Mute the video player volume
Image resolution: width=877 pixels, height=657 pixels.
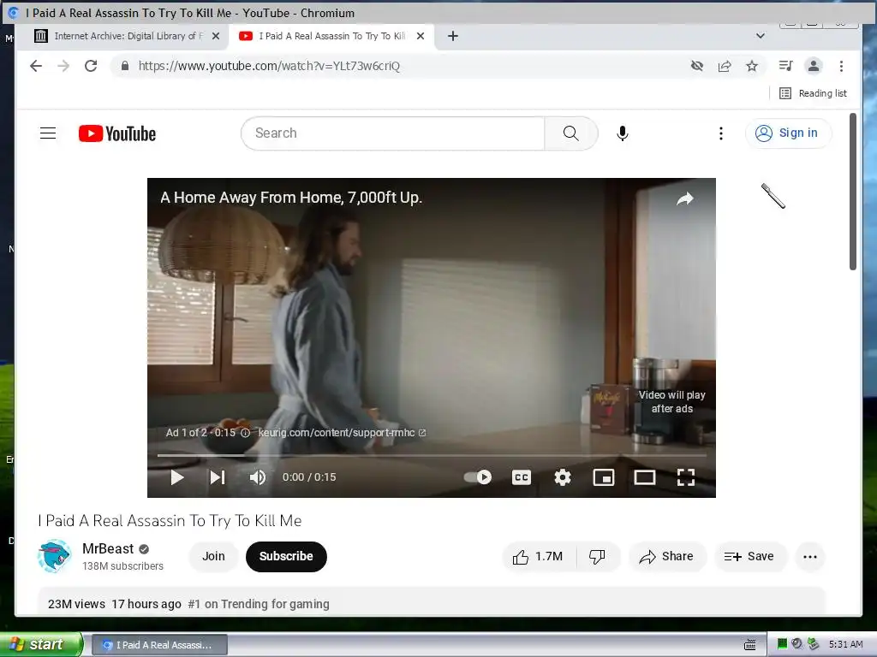[x=257, y=477]
